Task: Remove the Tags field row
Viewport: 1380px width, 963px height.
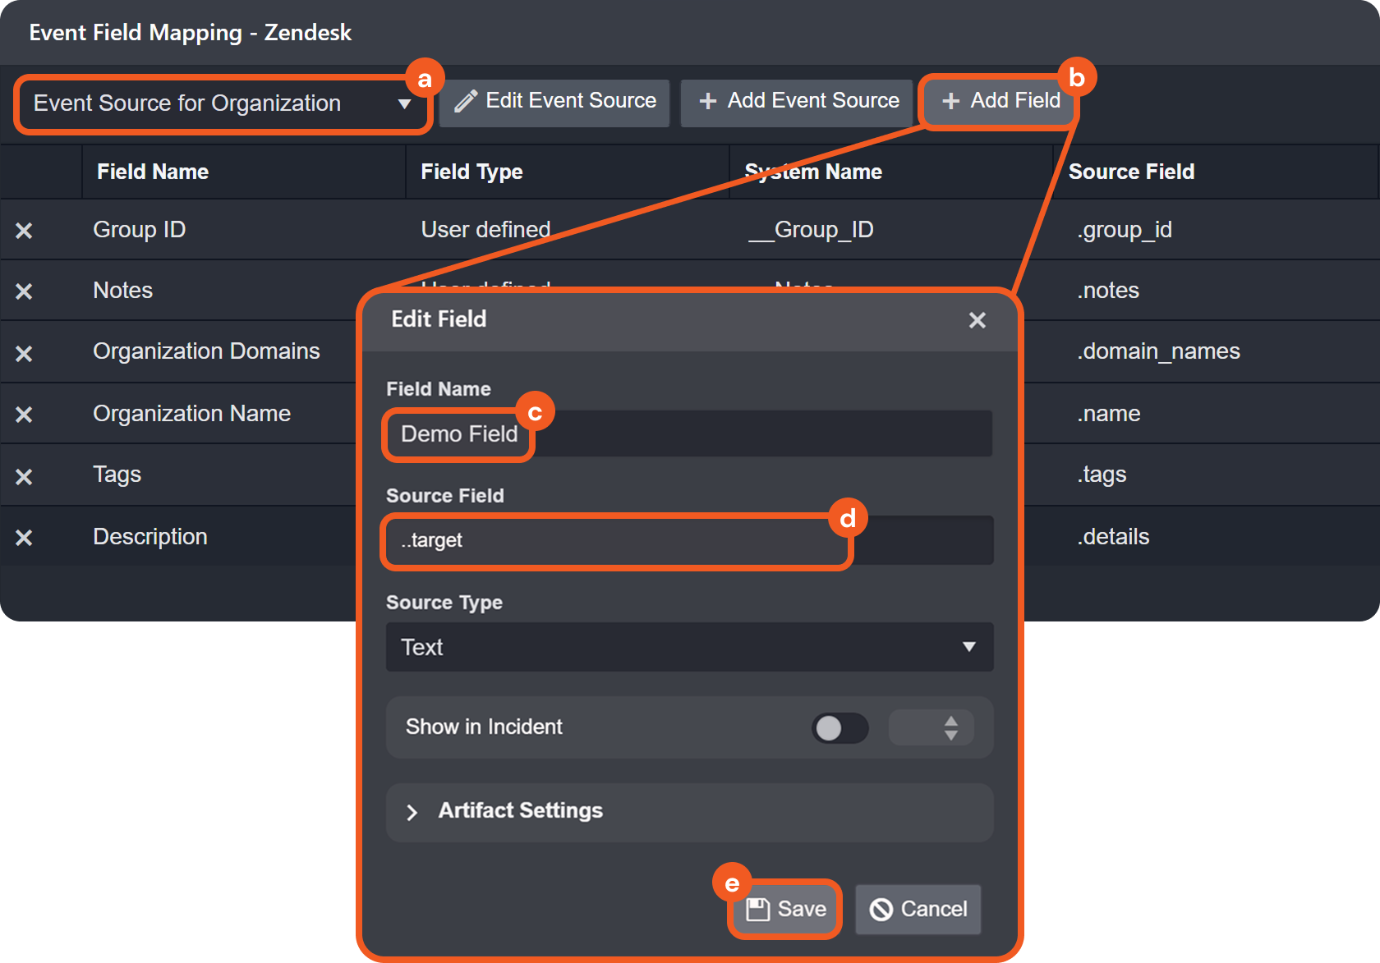Action: coord(24,476)
